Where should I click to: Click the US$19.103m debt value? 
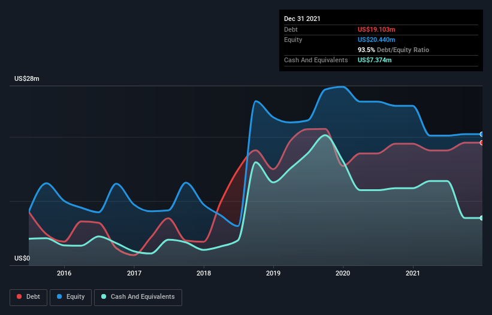point(376,29)
